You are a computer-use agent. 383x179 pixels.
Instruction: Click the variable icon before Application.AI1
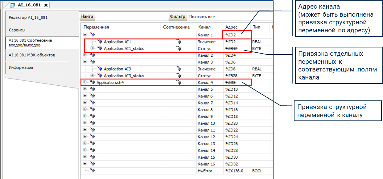coord(100,42)
